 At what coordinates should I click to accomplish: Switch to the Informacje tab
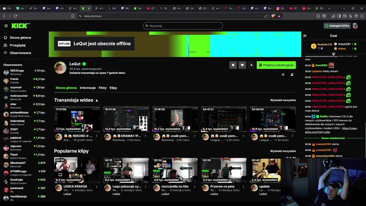(87, 88)
